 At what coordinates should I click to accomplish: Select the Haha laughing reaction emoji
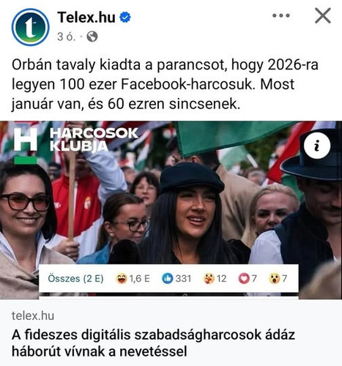click(122, 278)
